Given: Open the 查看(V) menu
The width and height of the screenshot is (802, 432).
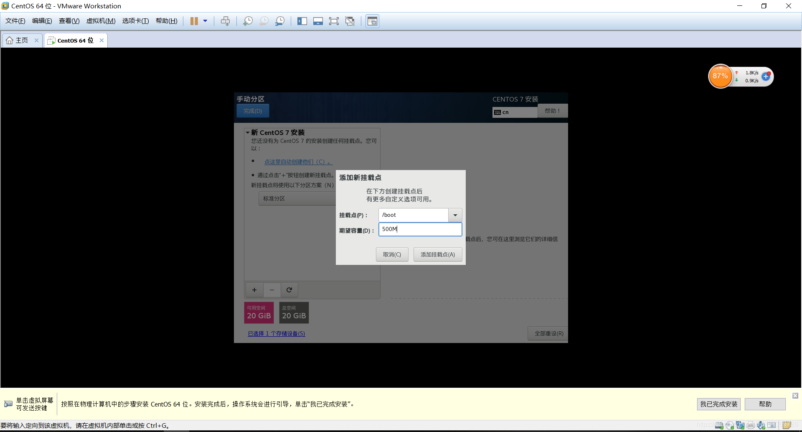Looking at the screenshot, I should pyautogui.click(x=69, y=21).
